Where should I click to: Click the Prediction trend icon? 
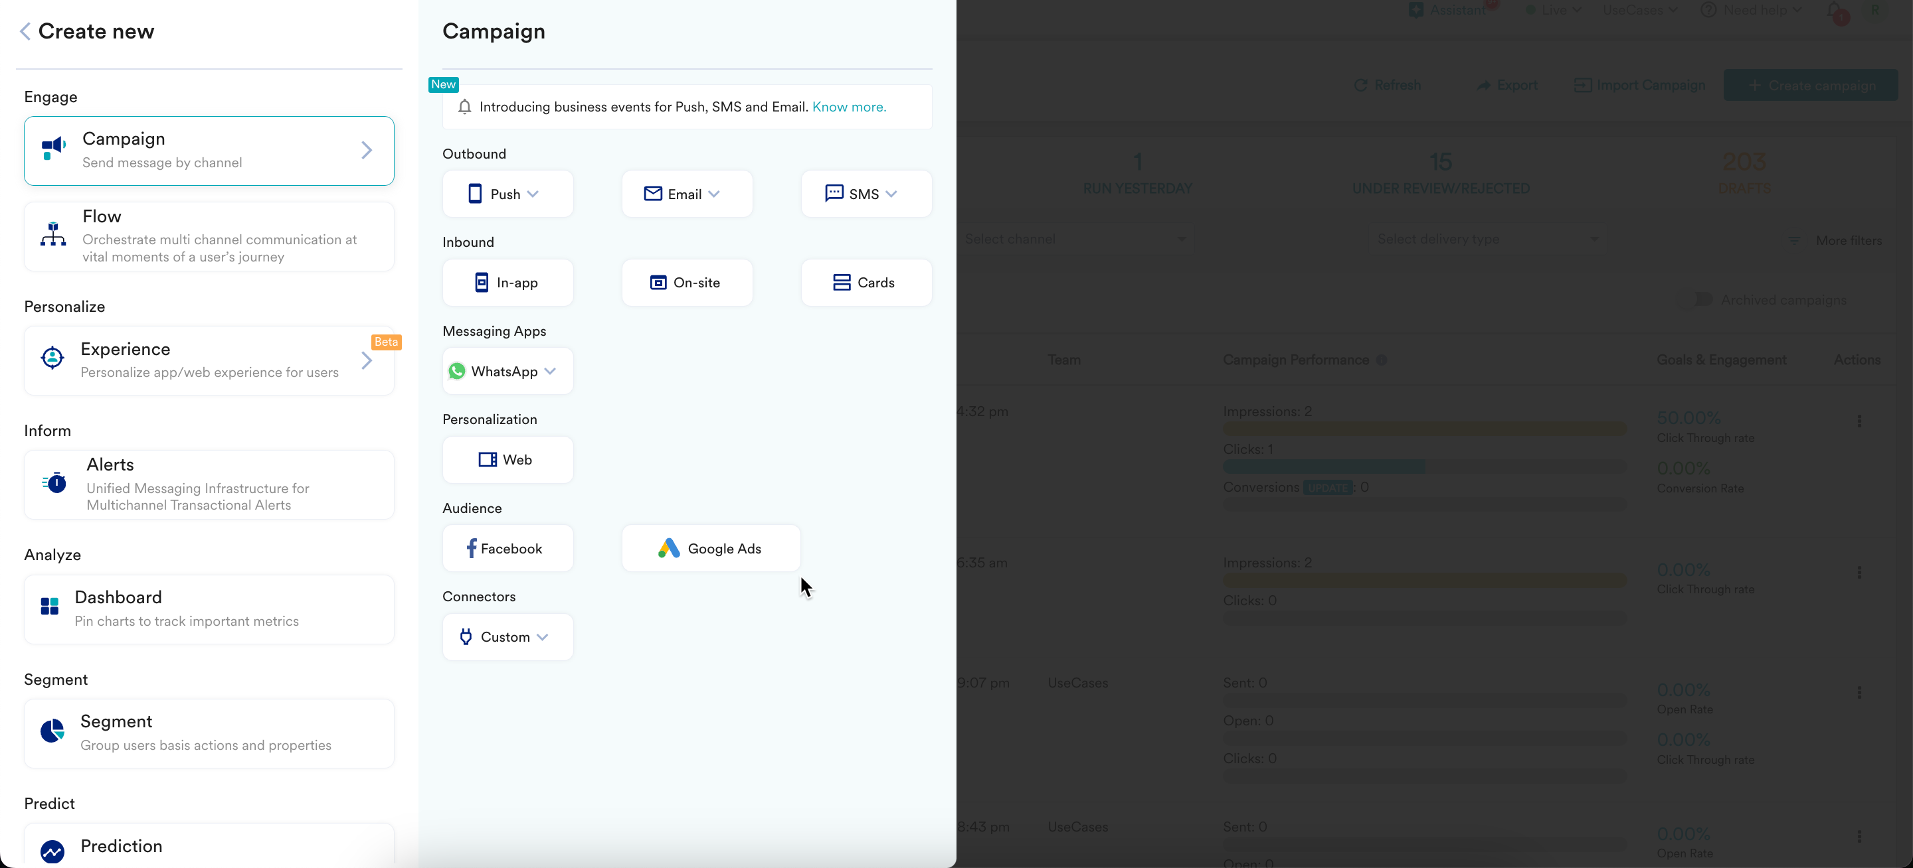[52, 850]
